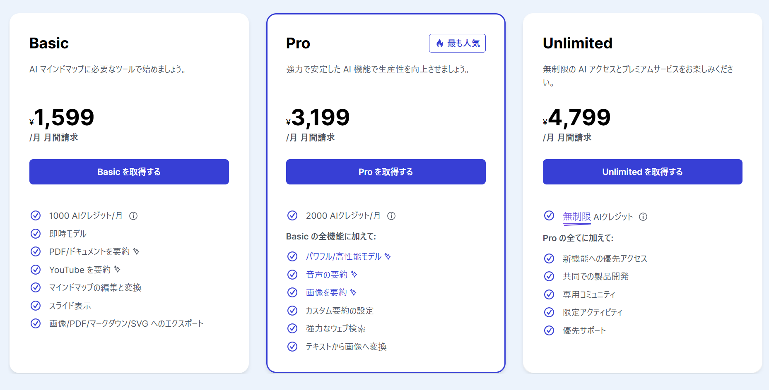769x390 pixels.
Task: Click sparkle icon after 画像を要約
Action: point(353,292)
